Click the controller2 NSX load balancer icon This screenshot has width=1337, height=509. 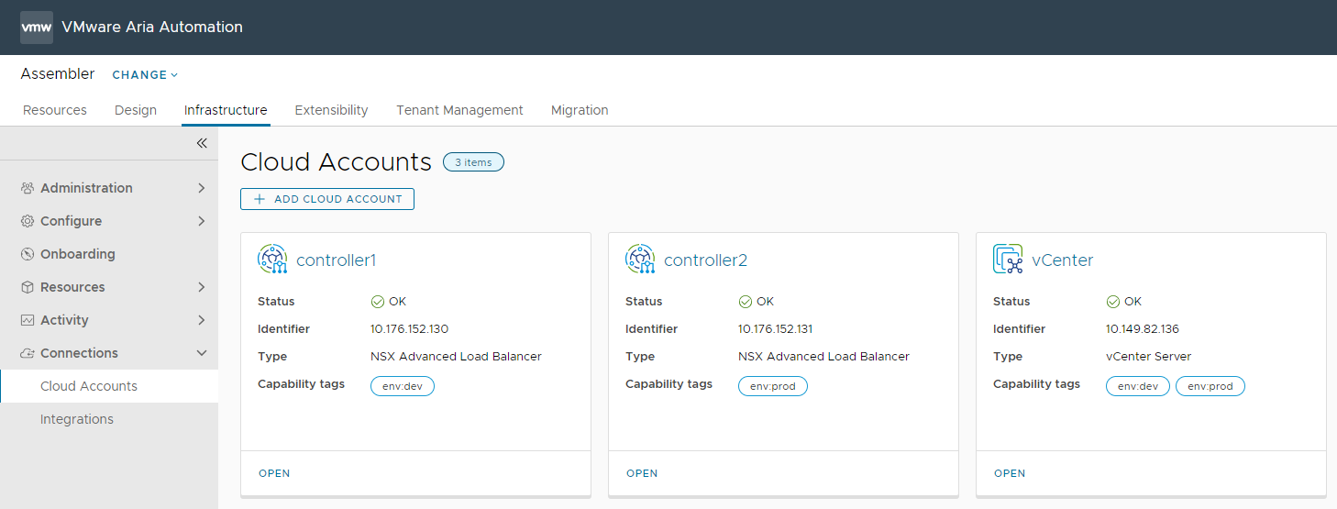coord(640,260)
